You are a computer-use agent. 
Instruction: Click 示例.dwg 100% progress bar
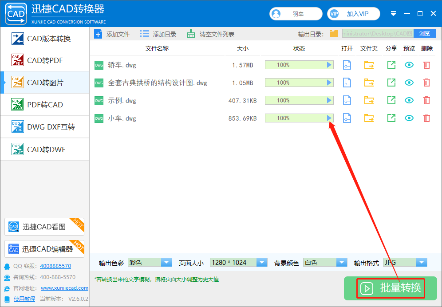(x=299, y=100)
